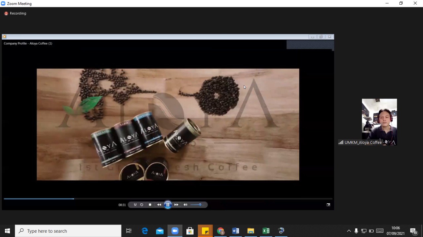
Task: Open the notification center in taskbar
Action: [413, 231]
